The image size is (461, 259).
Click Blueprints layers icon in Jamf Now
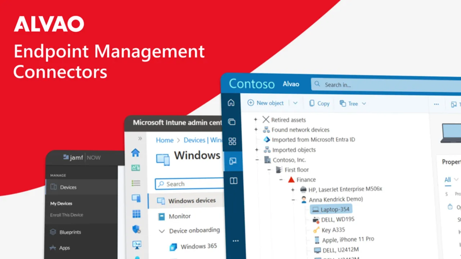coord(53,232)
